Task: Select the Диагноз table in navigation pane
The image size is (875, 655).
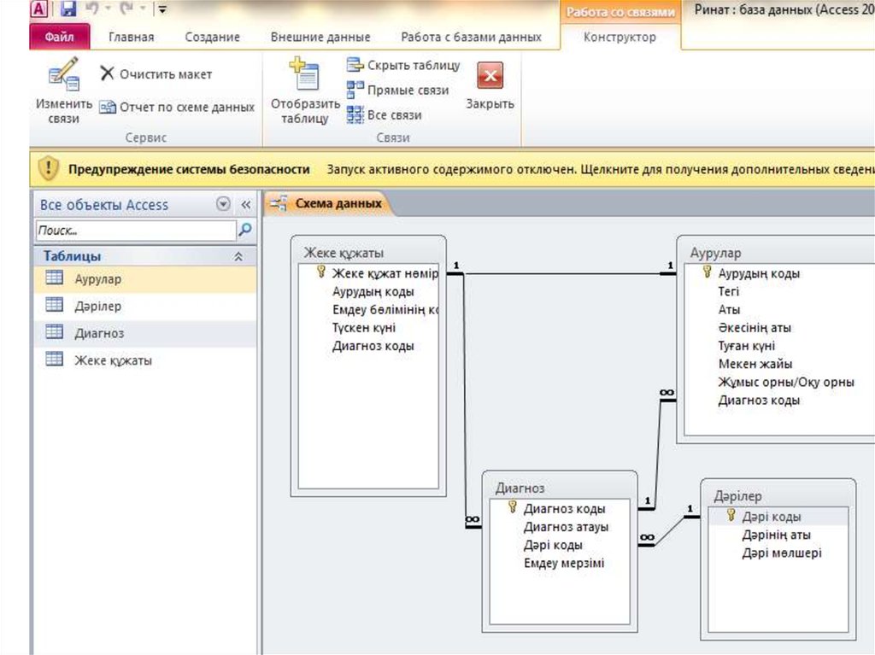Action: pos(98,333)
